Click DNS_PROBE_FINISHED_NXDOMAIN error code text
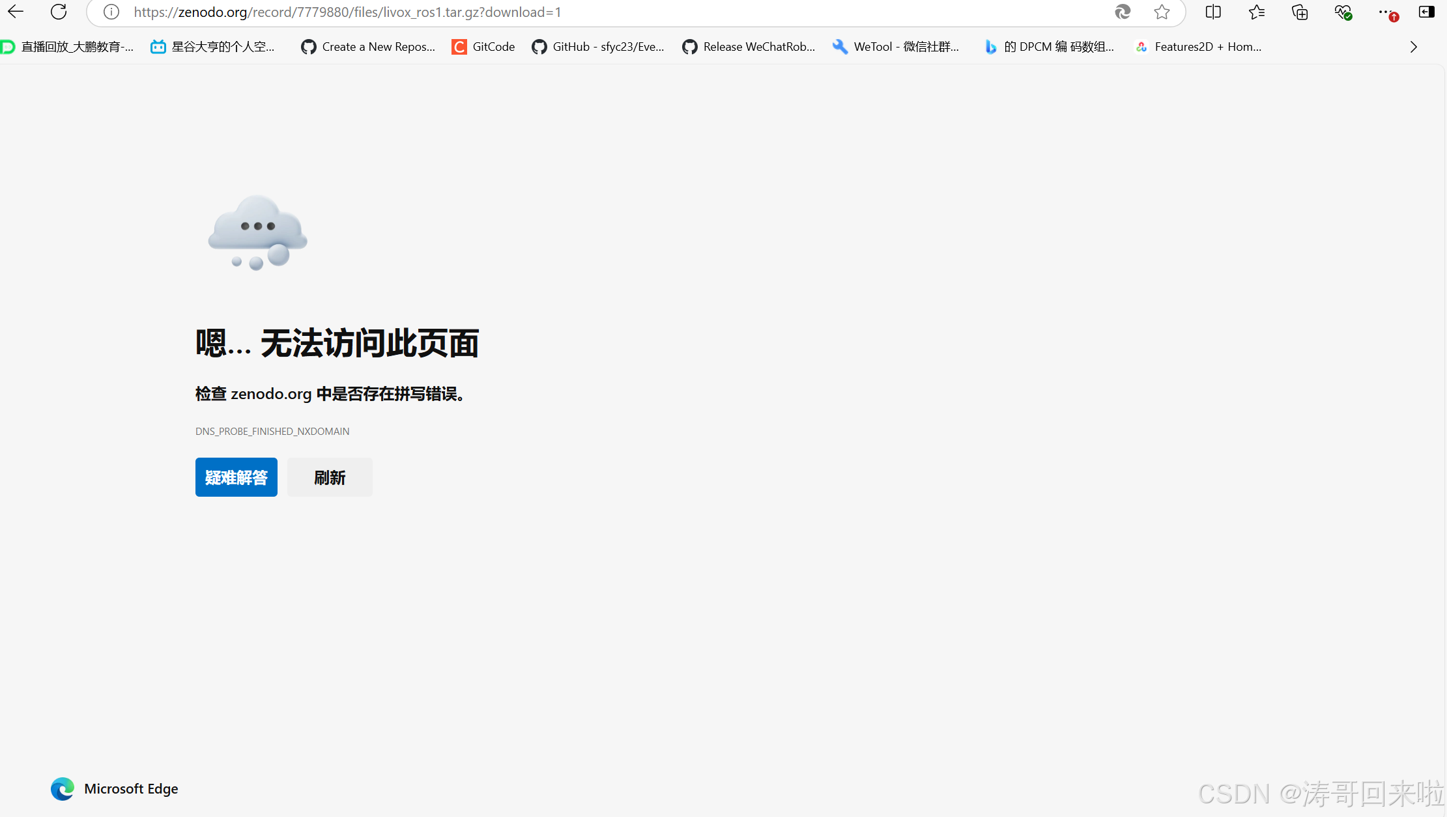This screenshot has width=1447, height=817. [x=272, y=432]
